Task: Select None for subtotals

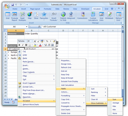Action: tap(115, 113)
